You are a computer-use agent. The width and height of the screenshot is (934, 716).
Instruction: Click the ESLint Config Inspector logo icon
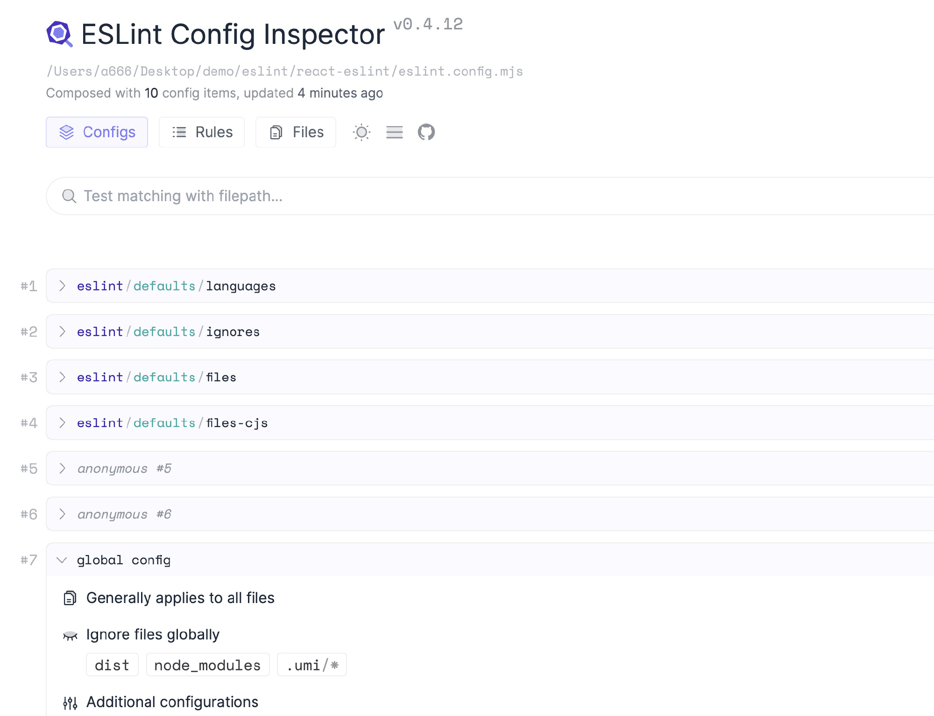(x=59, y=34)
